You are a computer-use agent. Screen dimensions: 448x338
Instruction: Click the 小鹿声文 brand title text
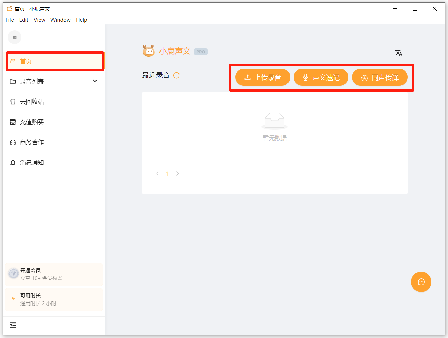pos(175,51)
